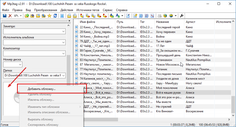Expand the Папка path combo box
236x127 pixels.
point(63,75)
